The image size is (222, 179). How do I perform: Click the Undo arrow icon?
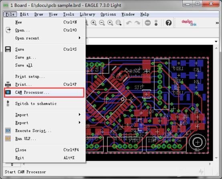pyautogui.click(x=129, y=23)
